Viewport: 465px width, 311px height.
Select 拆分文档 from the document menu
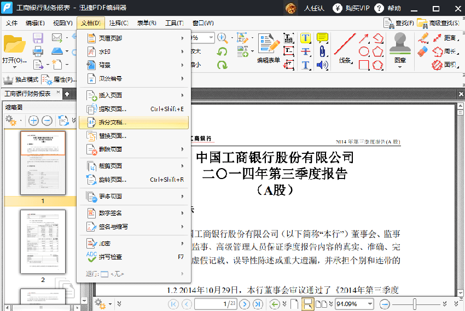tap(133, 122)
